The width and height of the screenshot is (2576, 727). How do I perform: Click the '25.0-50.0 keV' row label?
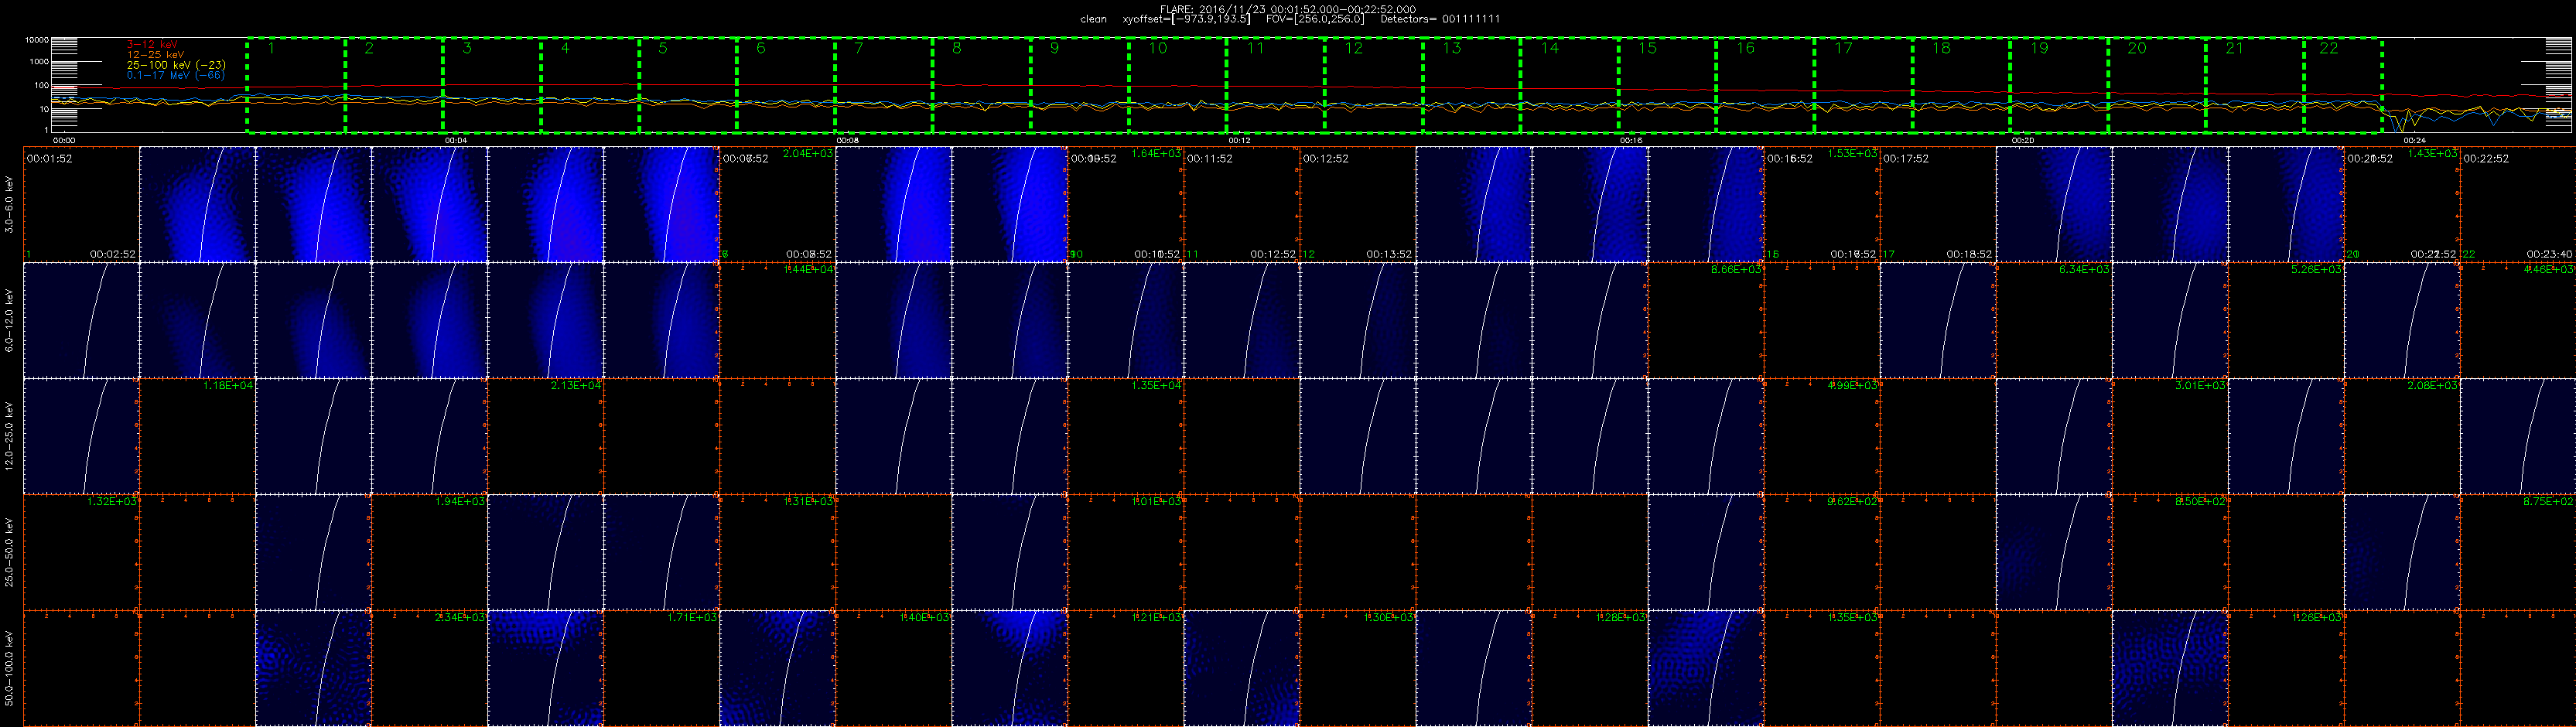[x=10, y=552]
